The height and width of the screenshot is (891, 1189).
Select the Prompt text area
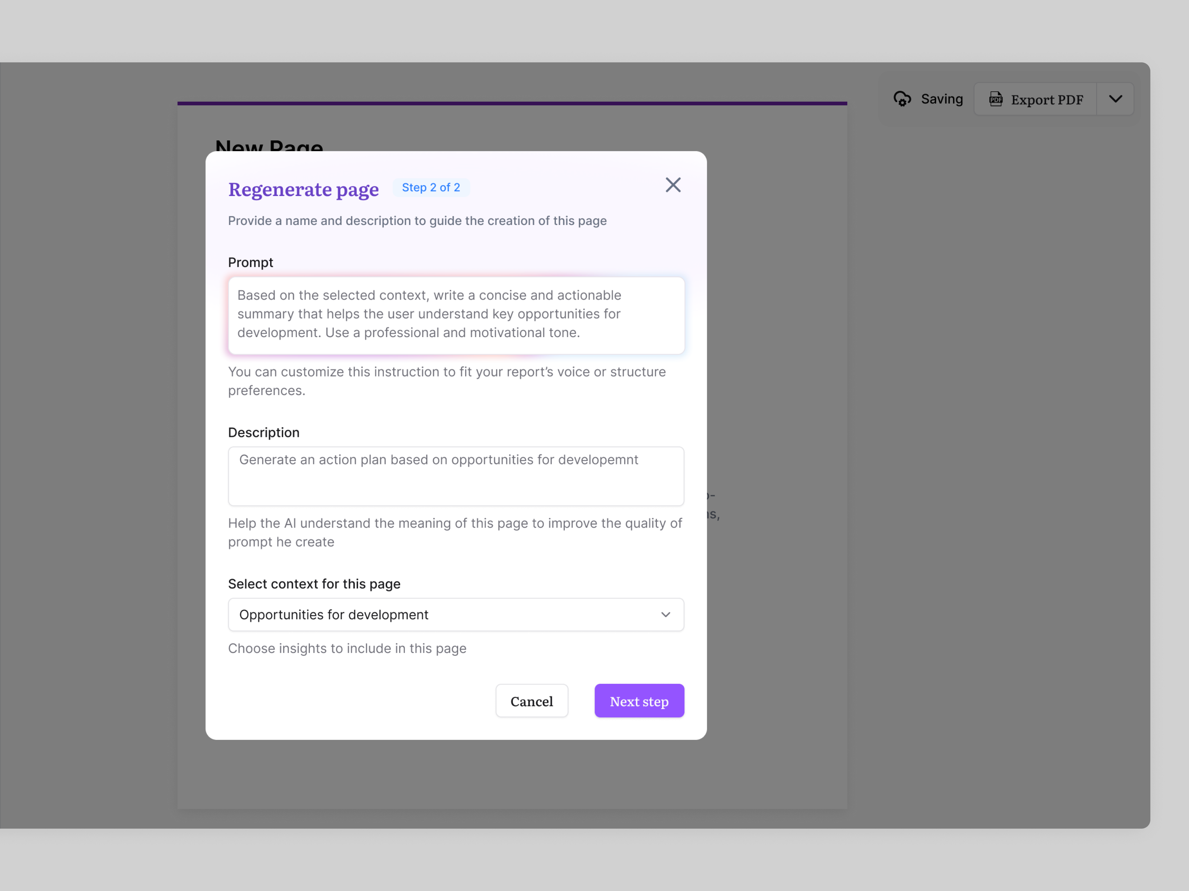point(456,315)
